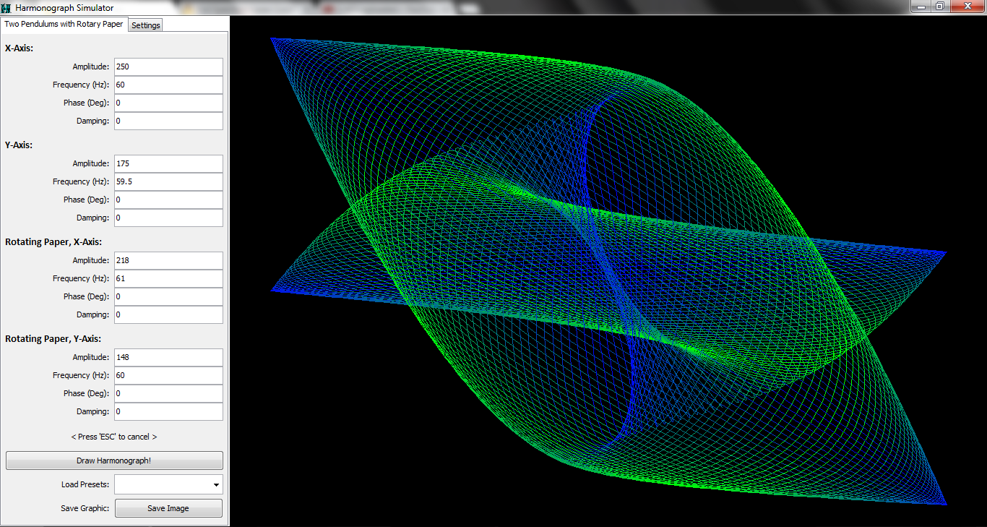Click Rotating Paper Y-Axis Damping field
This screenshot has height=527, width=987.
pyautogui.click(x=168, y=411)
